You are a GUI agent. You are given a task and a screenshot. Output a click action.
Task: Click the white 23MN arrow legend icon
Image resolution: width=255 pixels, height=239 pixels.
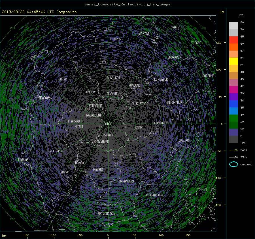click(233, 157)
